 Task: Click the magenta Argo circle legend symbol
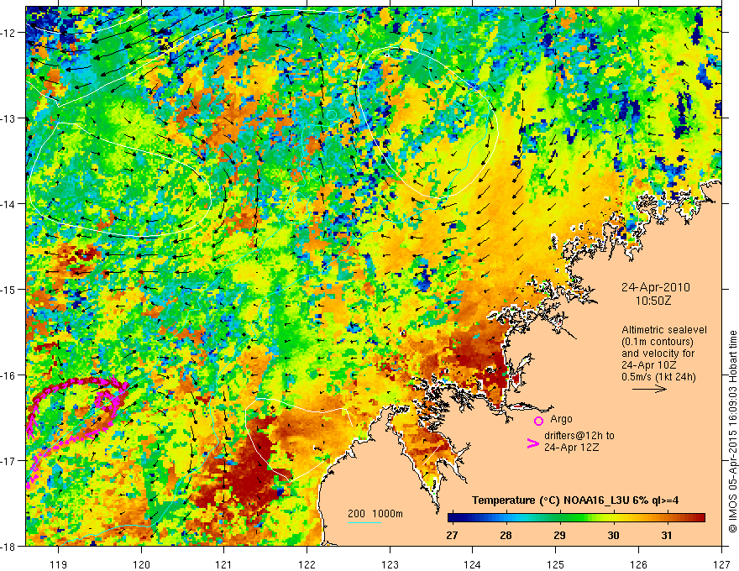pyautogui.click(x=538, y=421)
